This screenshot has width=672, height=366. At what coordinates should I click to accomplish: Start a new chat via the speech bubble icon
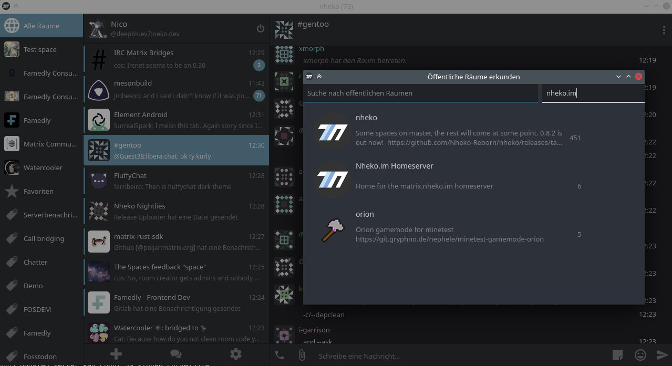[x=175, y=354]
